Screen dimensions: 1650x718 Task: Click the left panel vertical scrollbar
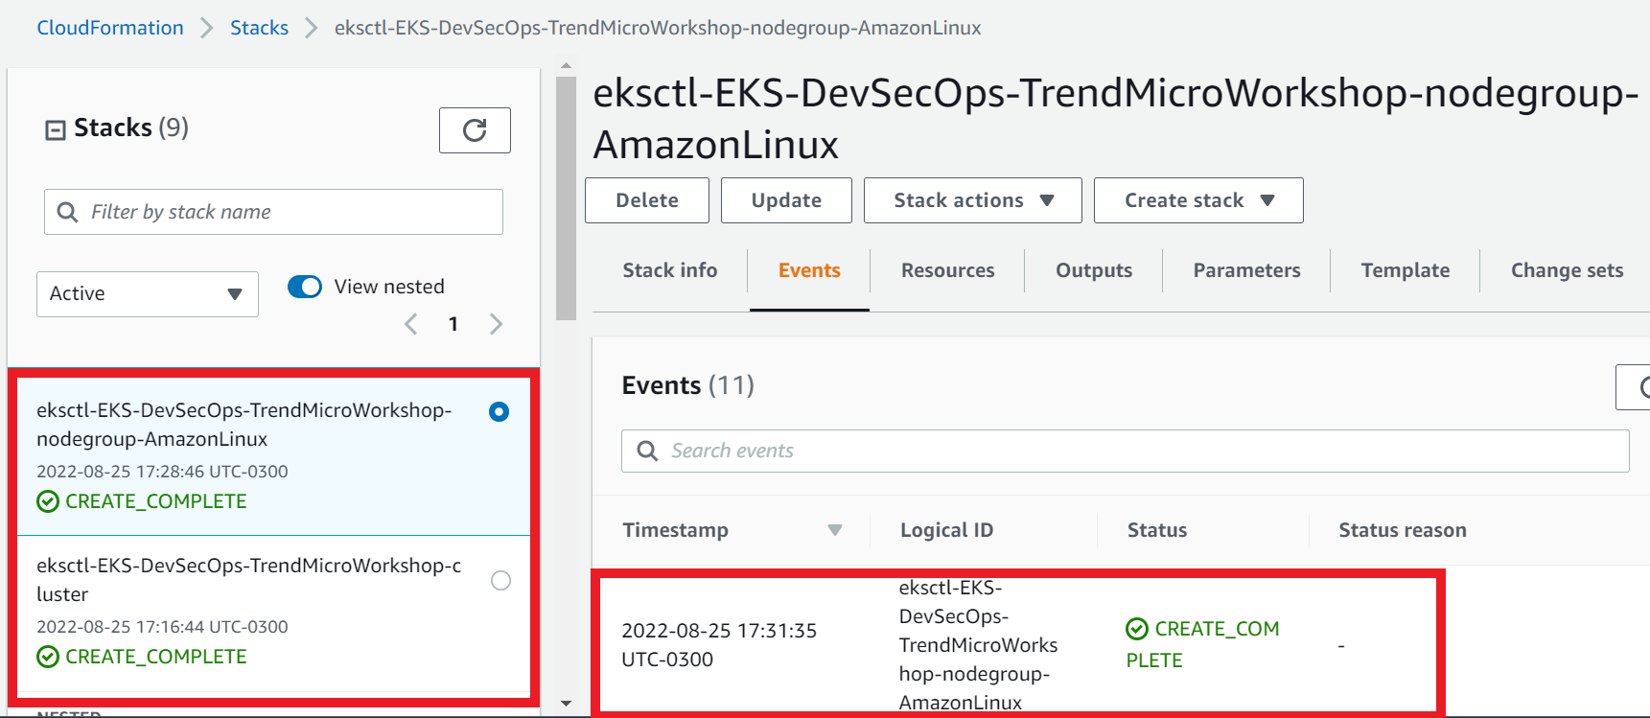566,198
